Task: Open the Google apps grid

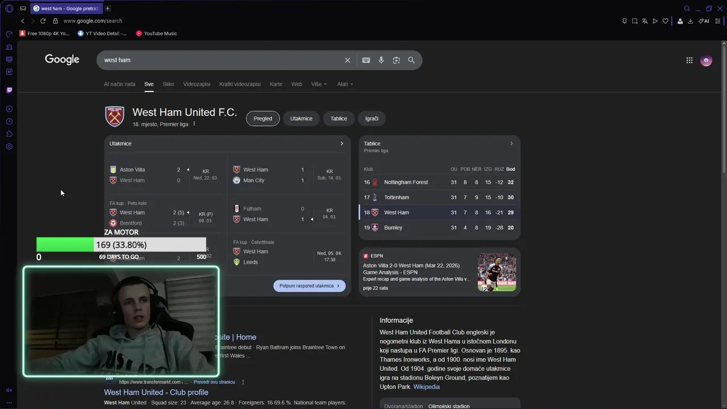Action: (x=690, y=60)
